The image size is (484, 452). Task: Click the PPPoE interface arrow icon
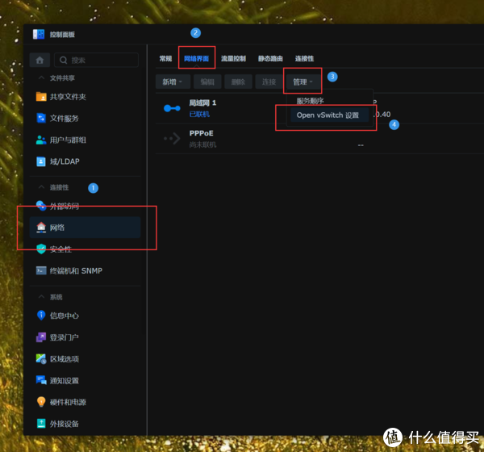[172, 138]
